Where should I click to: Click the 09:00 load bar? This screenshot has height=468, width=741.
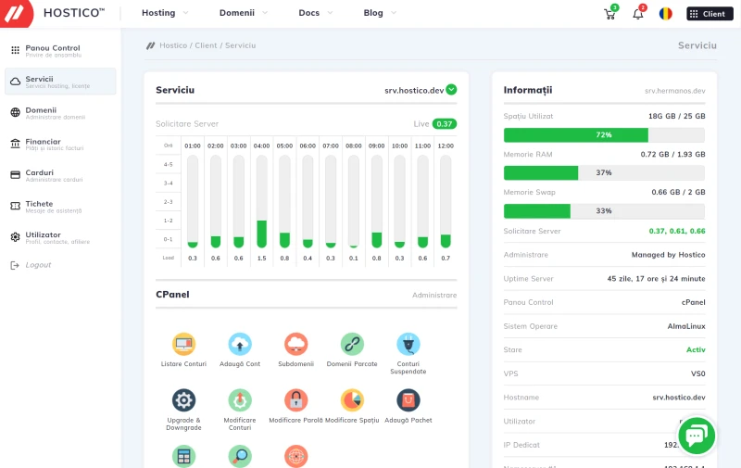click(377, 202)
